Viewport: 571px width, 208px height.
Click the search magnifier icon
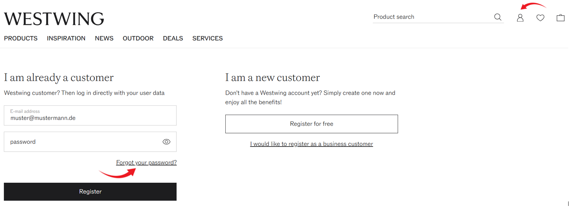[498, 17]
